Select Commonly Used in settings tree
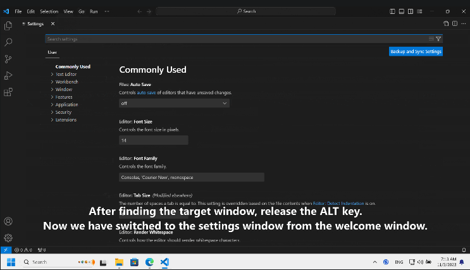 [x=73, y=66]
